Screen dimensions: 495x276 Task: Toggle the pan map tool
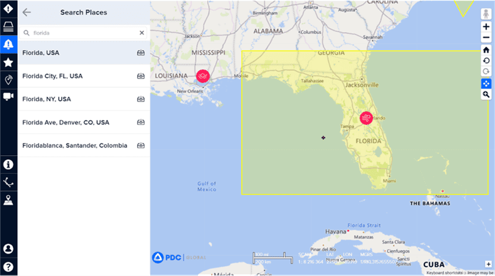[x=486, y=83]
